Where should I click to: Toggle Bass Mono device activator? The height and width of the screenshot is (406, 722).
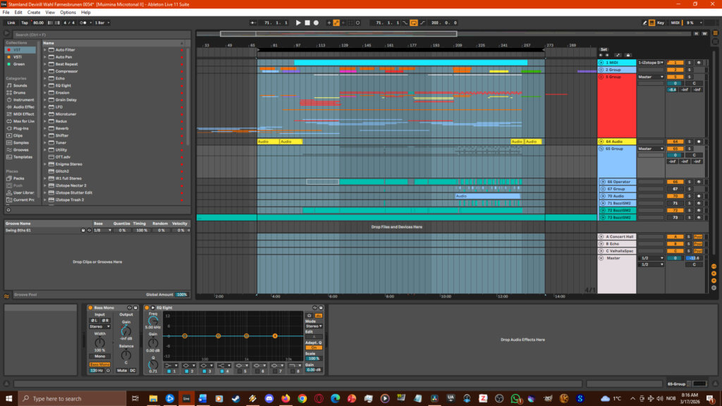click(91, 307)
